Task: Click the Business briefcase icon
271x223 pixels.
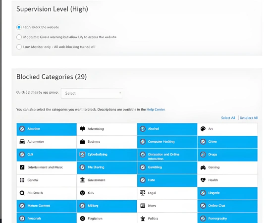Action: point(82,142)
